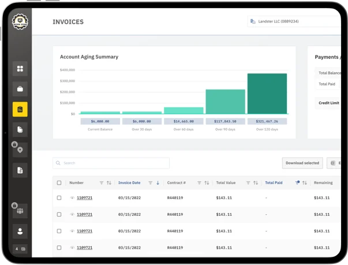The image size is (348, 265).
Task: Sort by Invoice Date using arrow icon
Action: tap(158, 183)
